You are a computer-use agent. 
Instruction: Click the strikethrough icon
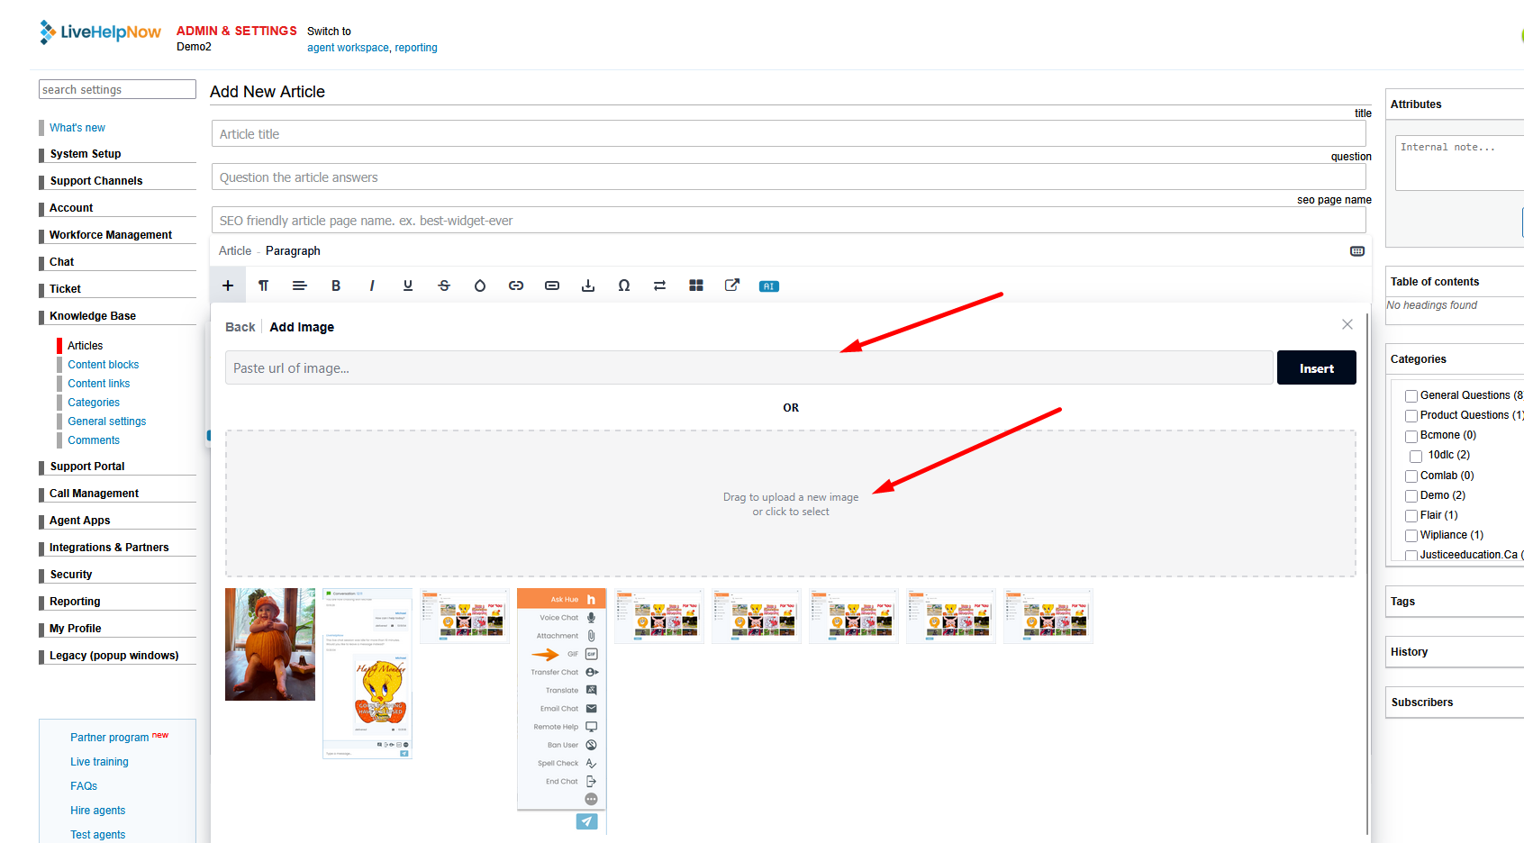pos(444,286)
